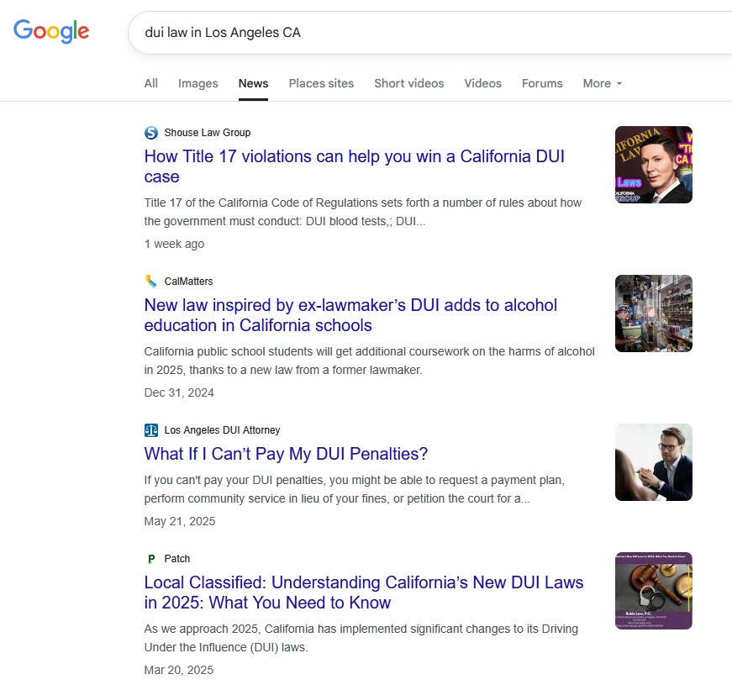Screen dimensions: 732x690
Task: Focus the search box with DUI query
Action: (429, 33)
